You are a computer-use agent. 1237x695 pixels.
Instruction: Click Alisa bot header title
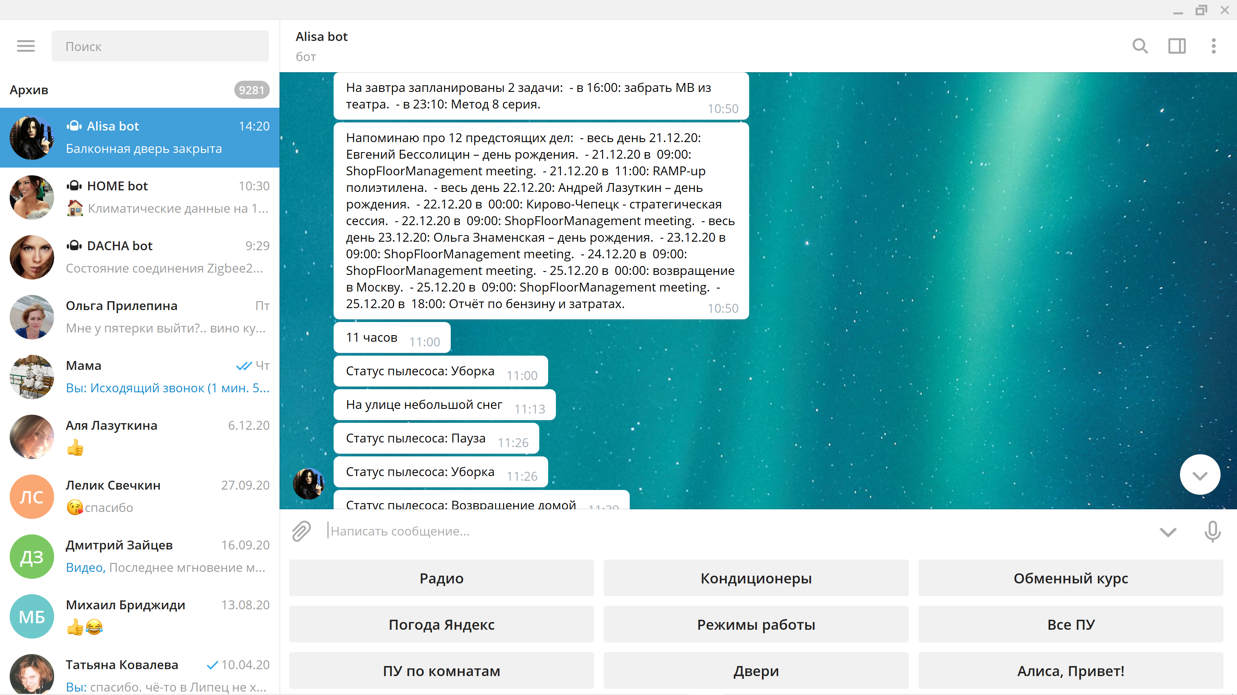[321, 36]
